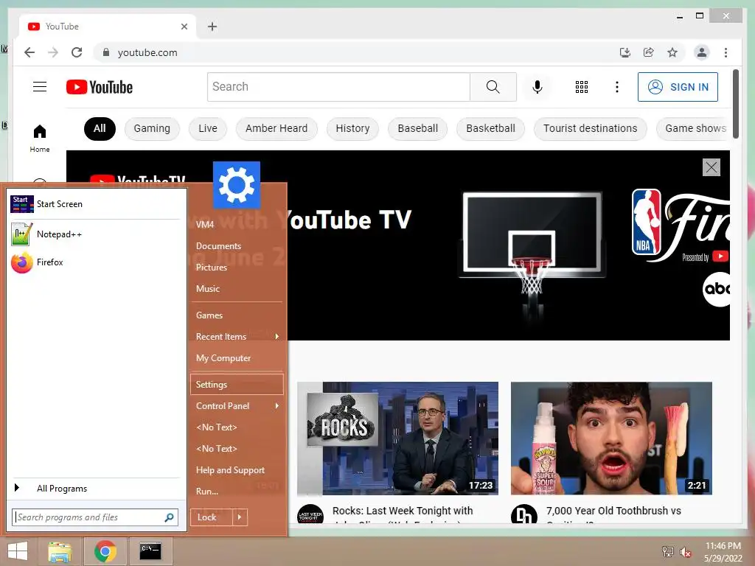Bookmark this tab with the star icon

(x=672, y=52)
